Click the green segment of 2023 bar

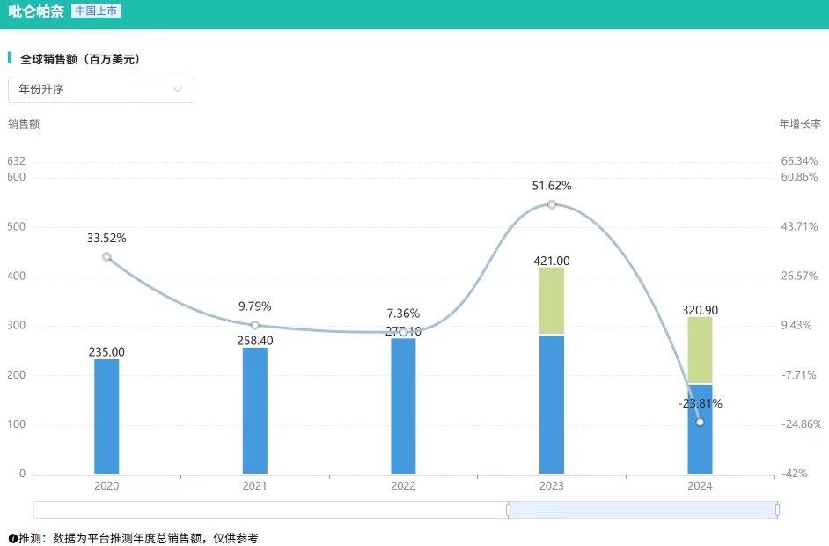coord(552,301)
